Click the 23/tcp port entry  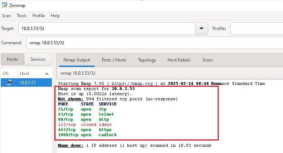[x=65, y=114]
